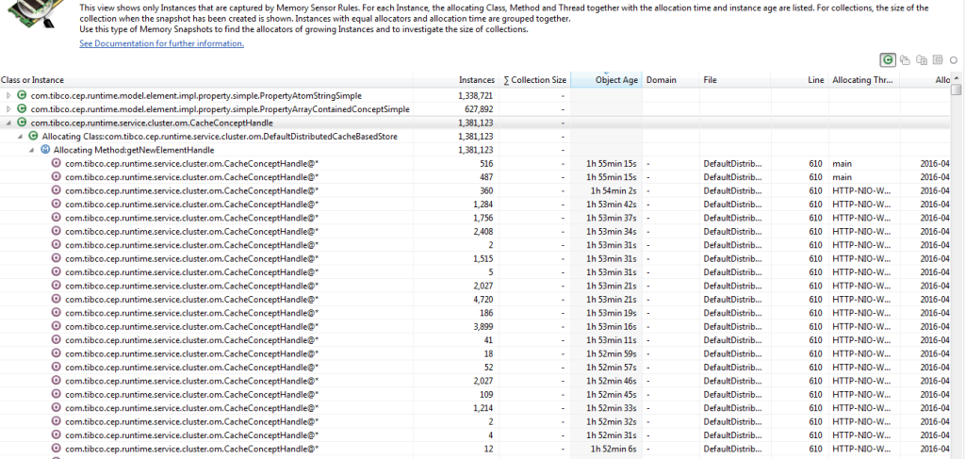Click the grayed folder-arrow toolbar icon
The width and height of the screenshot is (965, 459).
click(905, 59)
